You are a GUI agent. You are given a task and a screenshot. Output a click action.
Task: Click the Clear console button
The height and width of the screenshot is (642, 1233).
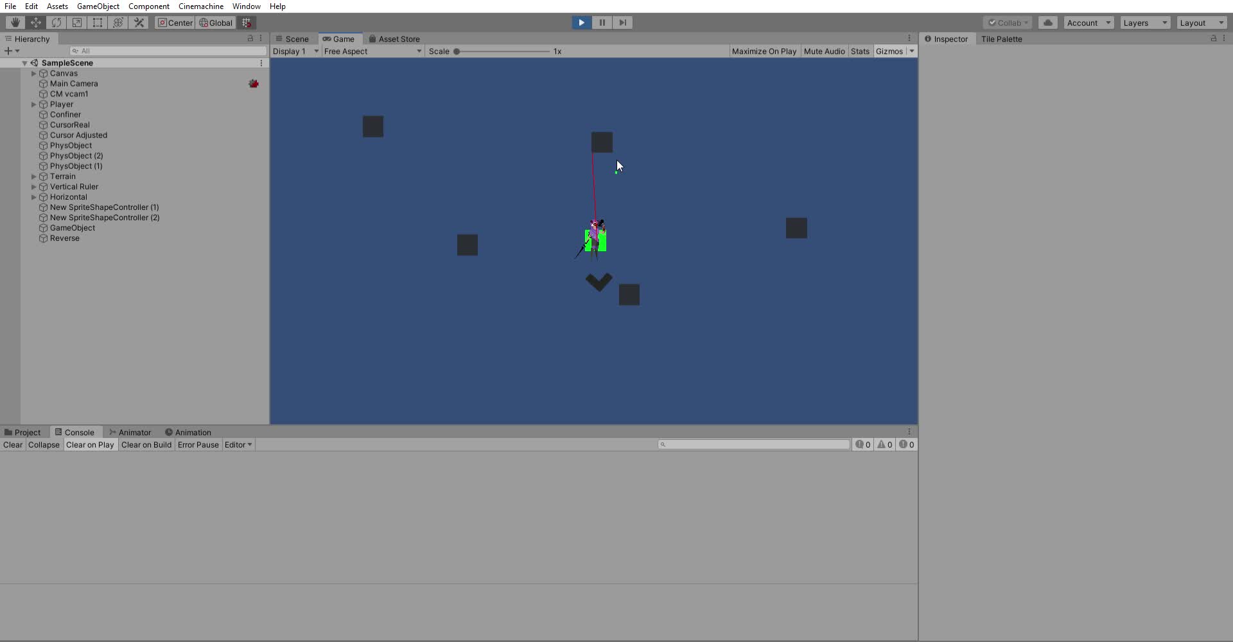coord(13,445)
